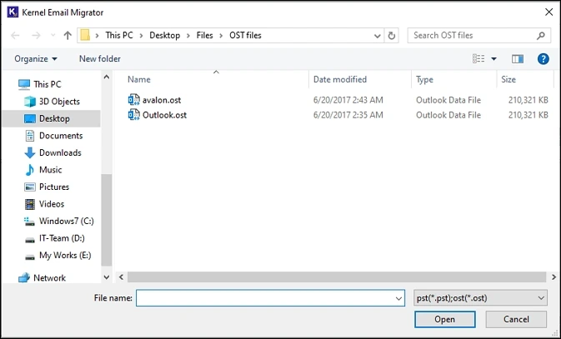Click the Music note icon
Viewport: 561px width, 339px height.
(30, 170)
